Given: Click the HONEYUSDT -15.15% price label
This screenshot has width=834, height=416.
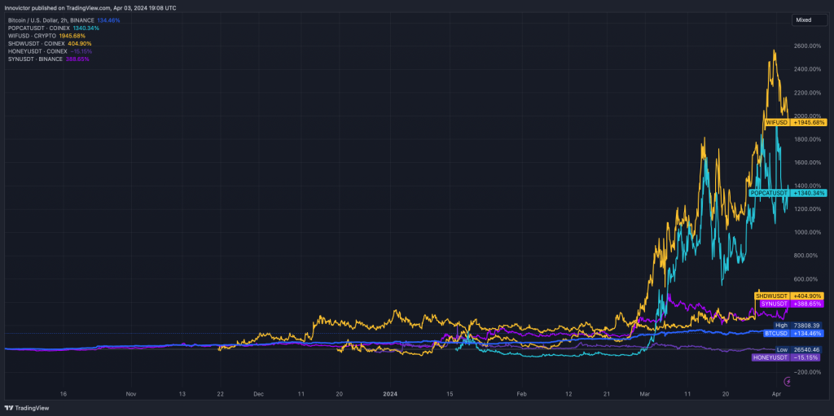Looking at the screenshot, I should click(788, 357).
